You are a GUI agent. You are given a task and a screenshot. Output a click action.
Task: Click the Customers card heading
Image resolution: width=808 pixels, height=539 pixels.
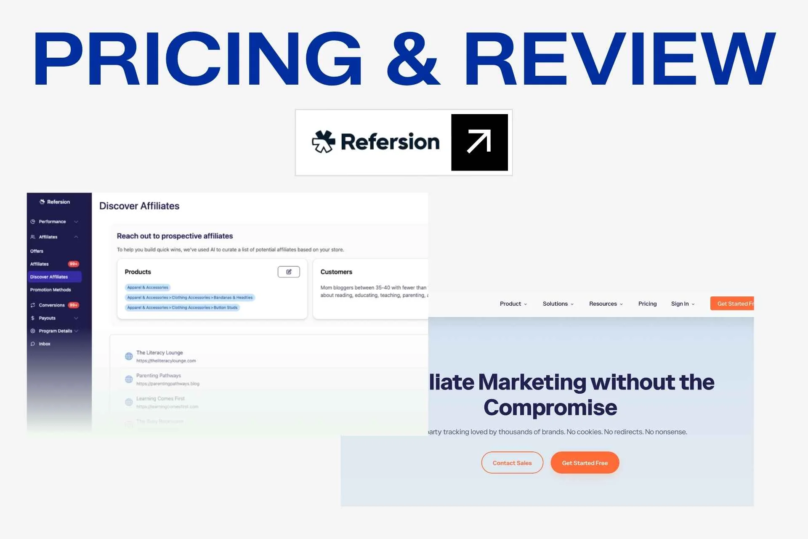click(x=336, y=272)
